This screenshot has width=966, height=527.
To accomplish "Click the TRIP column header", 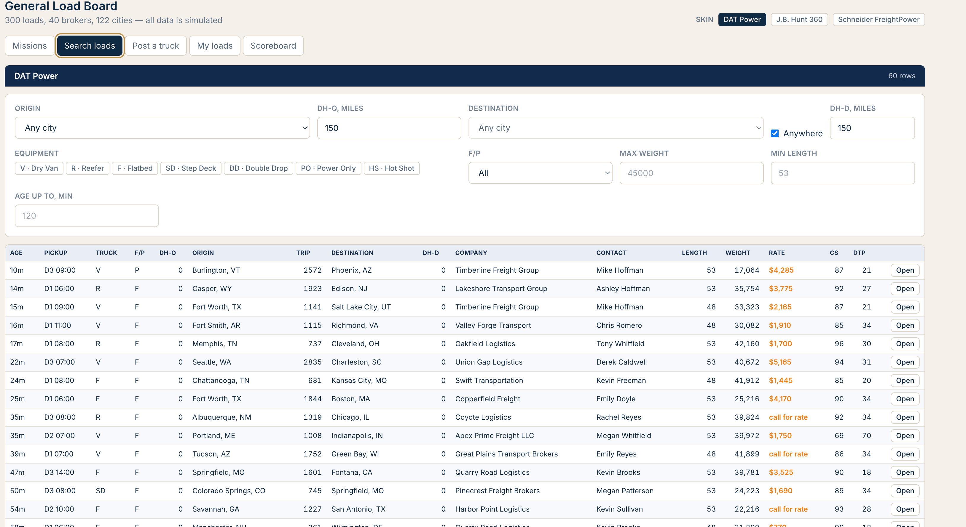I will (x=303, y=253).
